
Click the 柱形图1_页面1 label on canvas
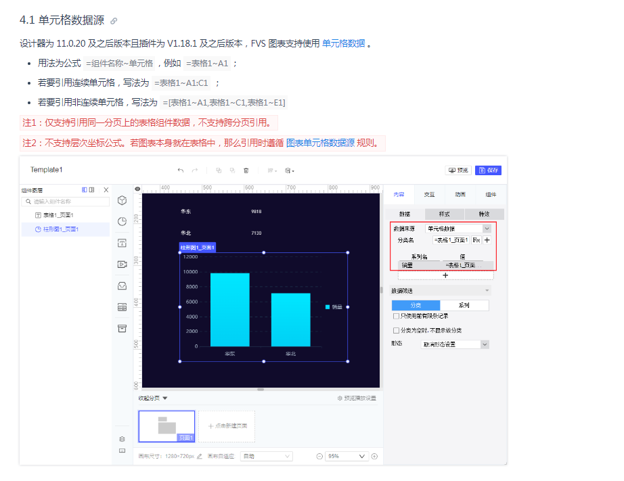[198, 248]
